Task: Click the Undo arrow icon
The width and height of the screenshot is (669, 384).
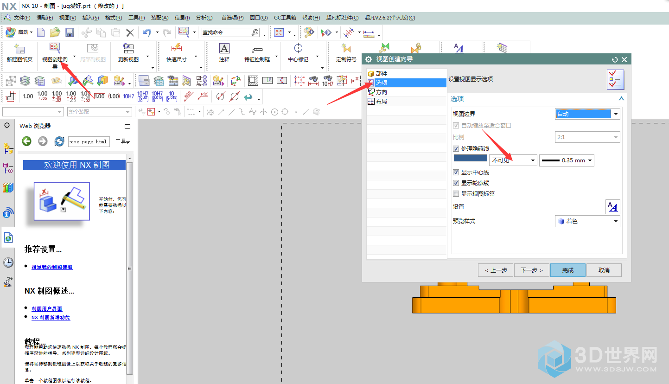Action: point(147,32)
